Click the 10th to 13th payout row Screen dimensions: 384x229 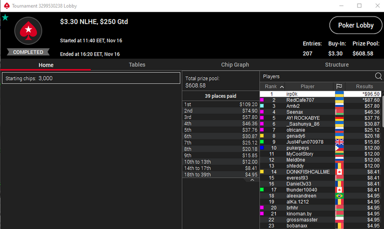click(x=221, y=162)
